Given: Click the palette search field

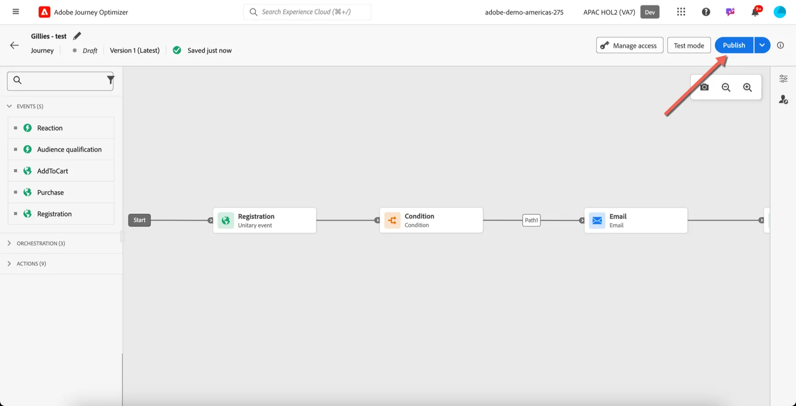Looking at the screenshot, I should (60, 81).
